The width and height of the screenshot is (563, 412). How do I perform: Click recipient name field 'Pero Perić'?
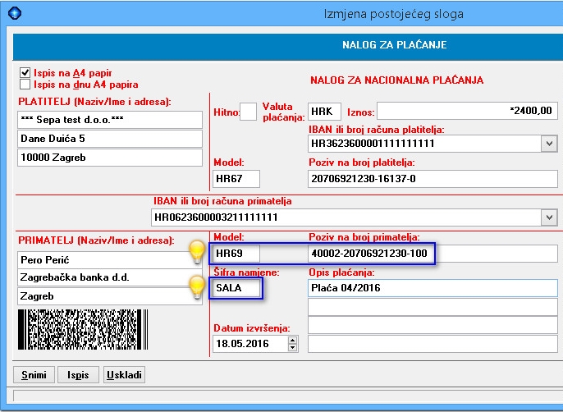tap(110, 259)
